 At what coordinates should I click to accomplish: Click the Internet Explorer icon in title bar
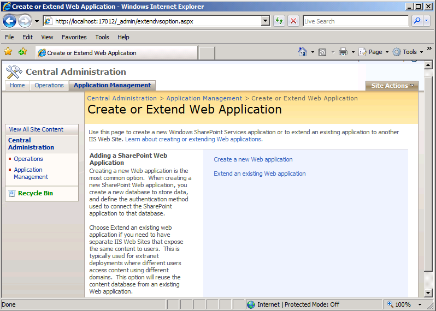7,7
